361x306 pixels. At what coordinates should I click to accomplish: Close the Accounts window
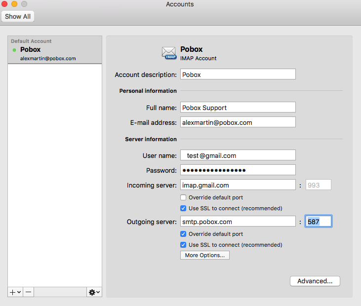pos(4,4)
